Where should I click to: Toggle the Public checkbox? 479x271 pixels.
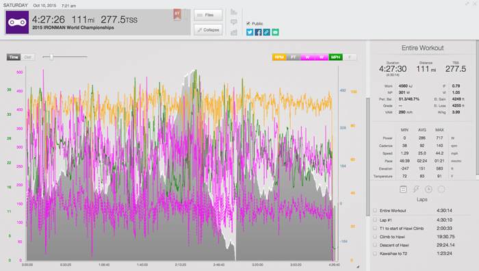(x=248, y=23)
